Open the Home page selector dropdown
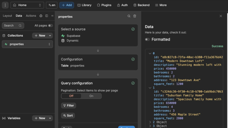Viewport: 228px width, 128px height. [27, 5]
